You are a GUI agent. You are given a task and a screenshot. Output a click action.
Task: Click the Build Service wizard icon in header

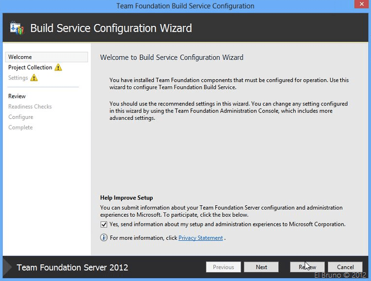16,28
